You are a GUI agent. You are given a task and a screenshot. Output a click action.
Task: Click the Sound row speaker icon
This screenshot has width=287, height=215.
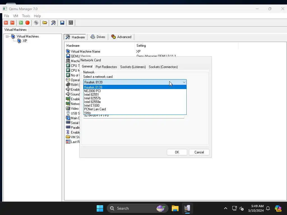tap(68, 94)
